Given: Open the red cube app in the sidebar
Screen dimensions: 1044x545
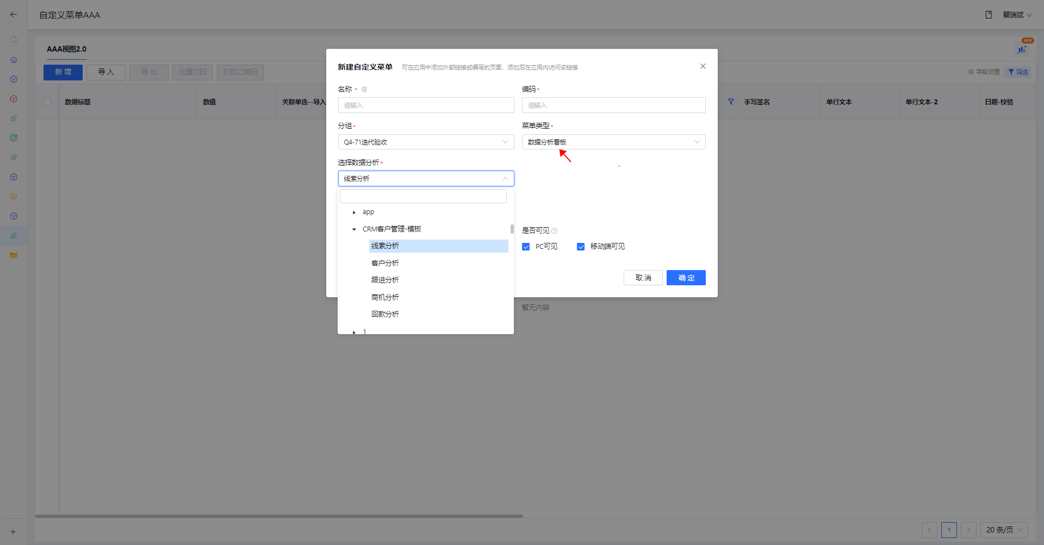Looking at the screenshot, I should coord(14,99).
